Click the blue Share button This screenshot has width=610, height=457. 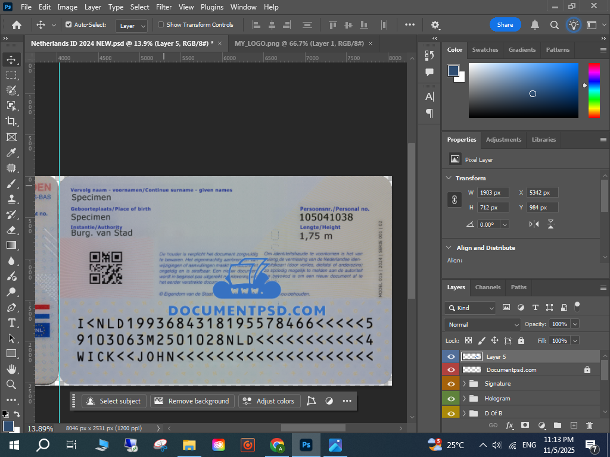point(505,25)
